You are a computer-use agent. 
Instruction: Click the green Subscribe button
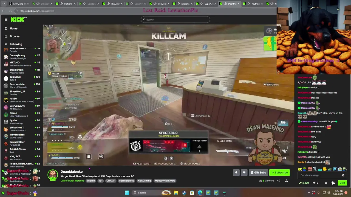[279, 173]
